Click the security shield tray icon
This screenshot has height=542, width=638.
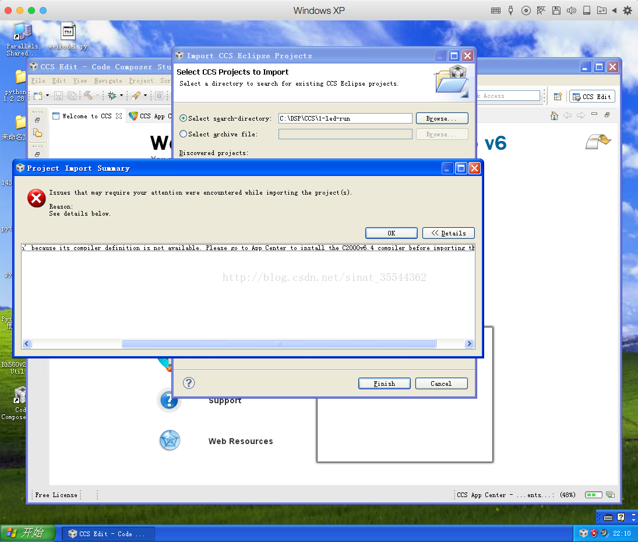pos(594,533)
